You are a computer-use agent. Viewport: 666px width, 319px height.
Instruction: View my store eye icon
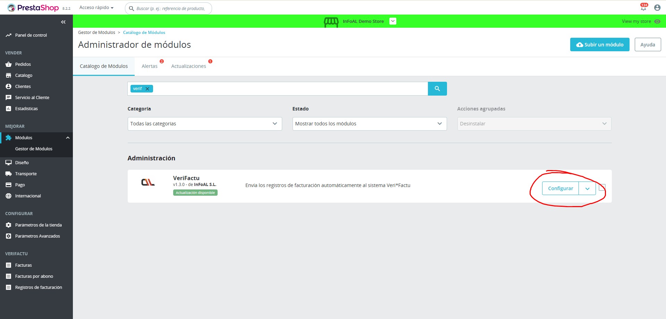tap(657, 21)
